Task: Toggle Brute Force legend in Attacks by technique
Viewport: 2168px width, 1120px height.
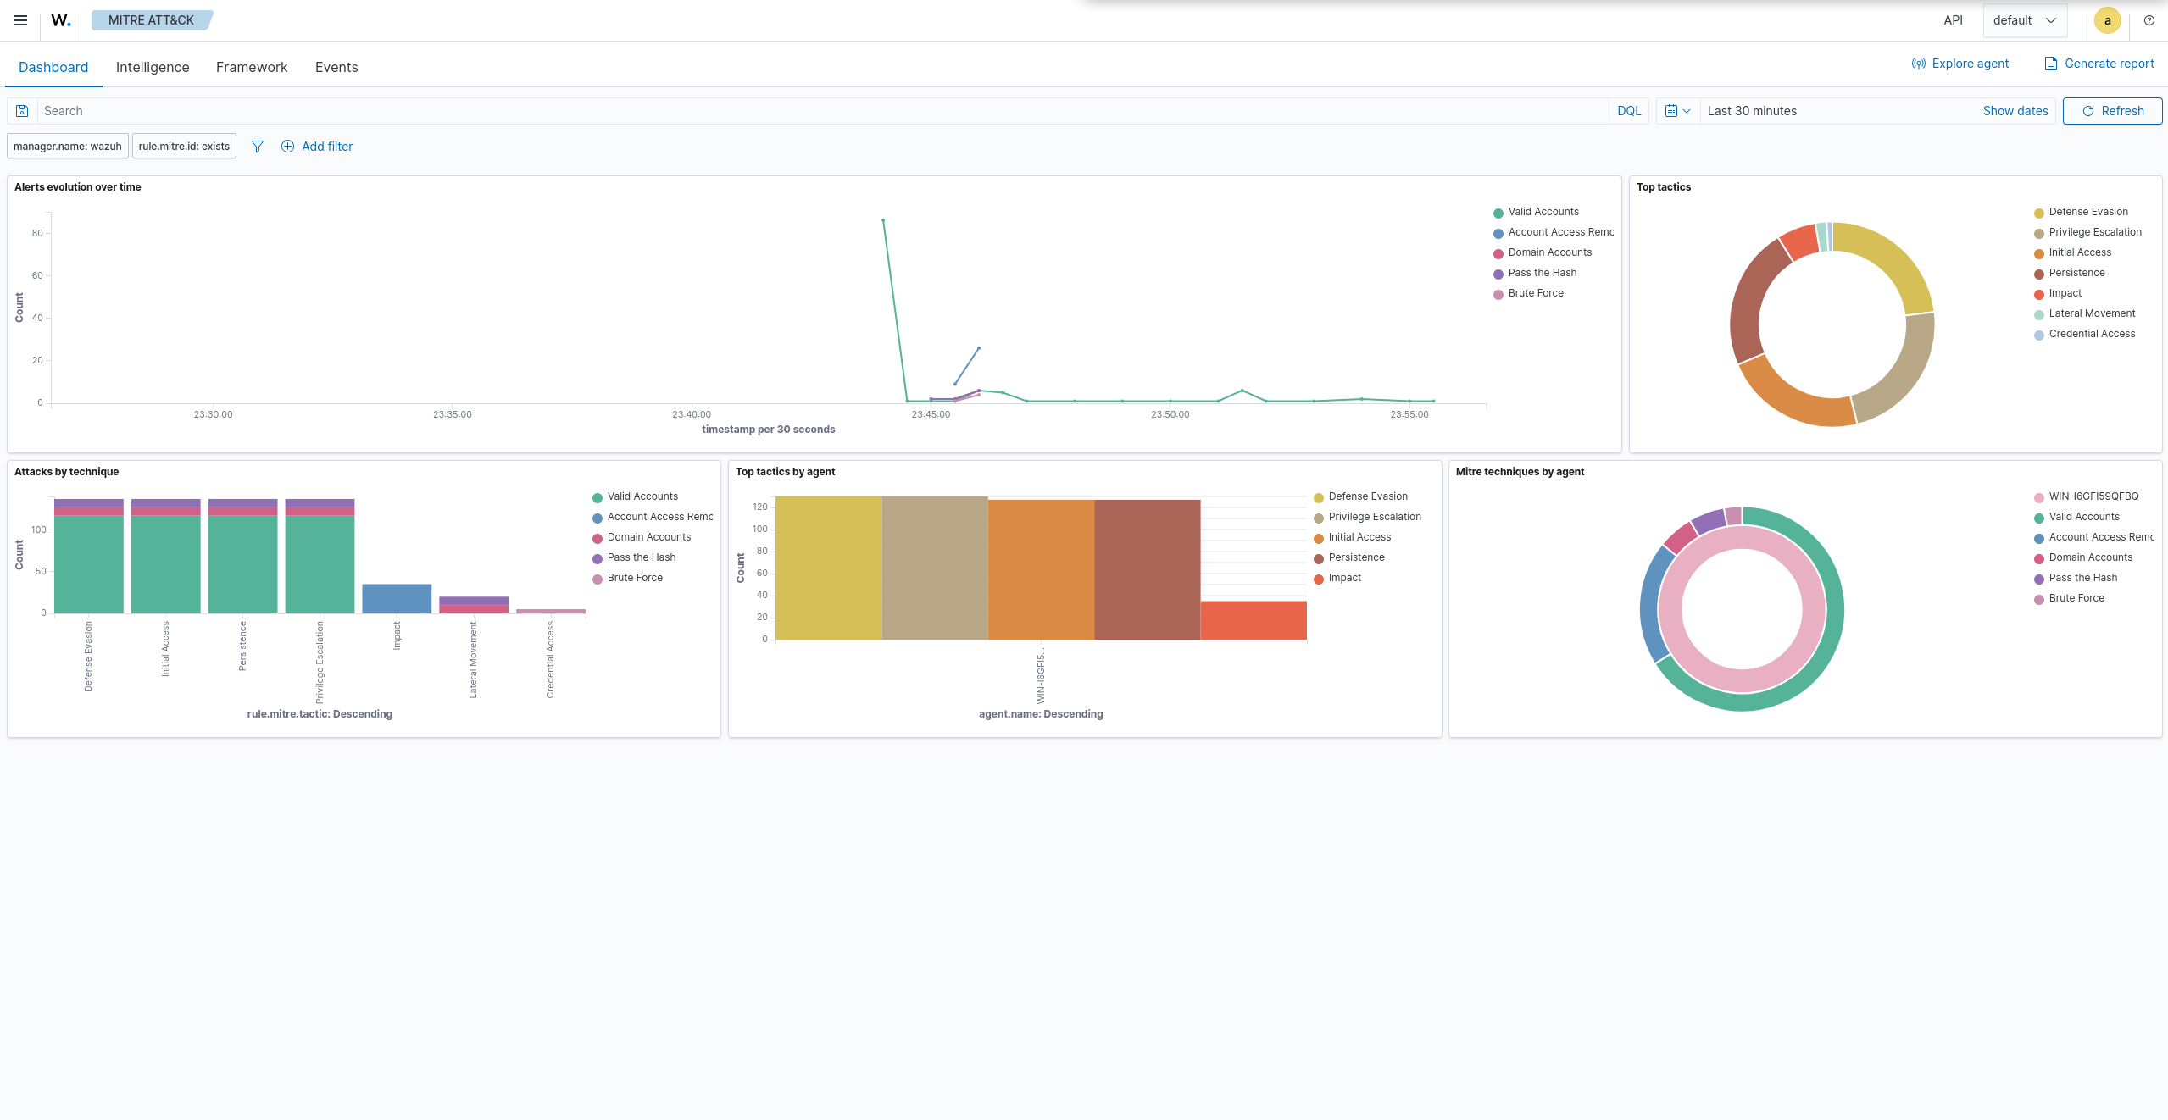Action: 634,578
